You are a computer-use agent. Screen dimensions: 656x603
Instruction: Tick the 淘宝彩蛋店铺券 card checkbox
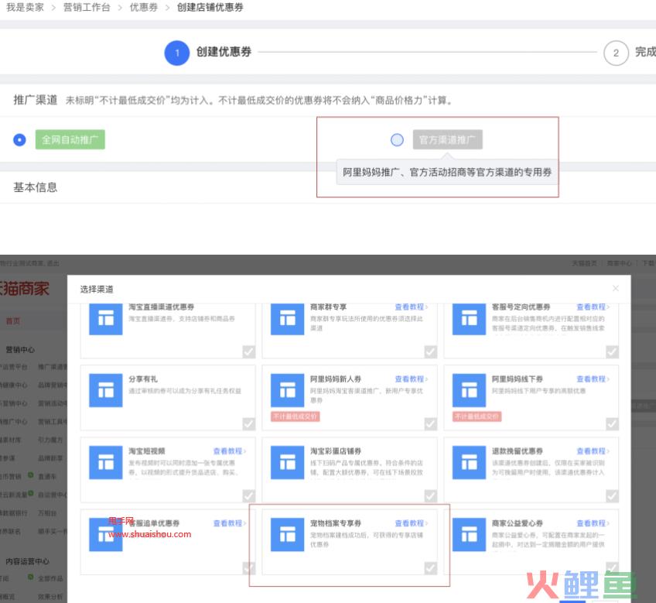[x=430, y=496]
